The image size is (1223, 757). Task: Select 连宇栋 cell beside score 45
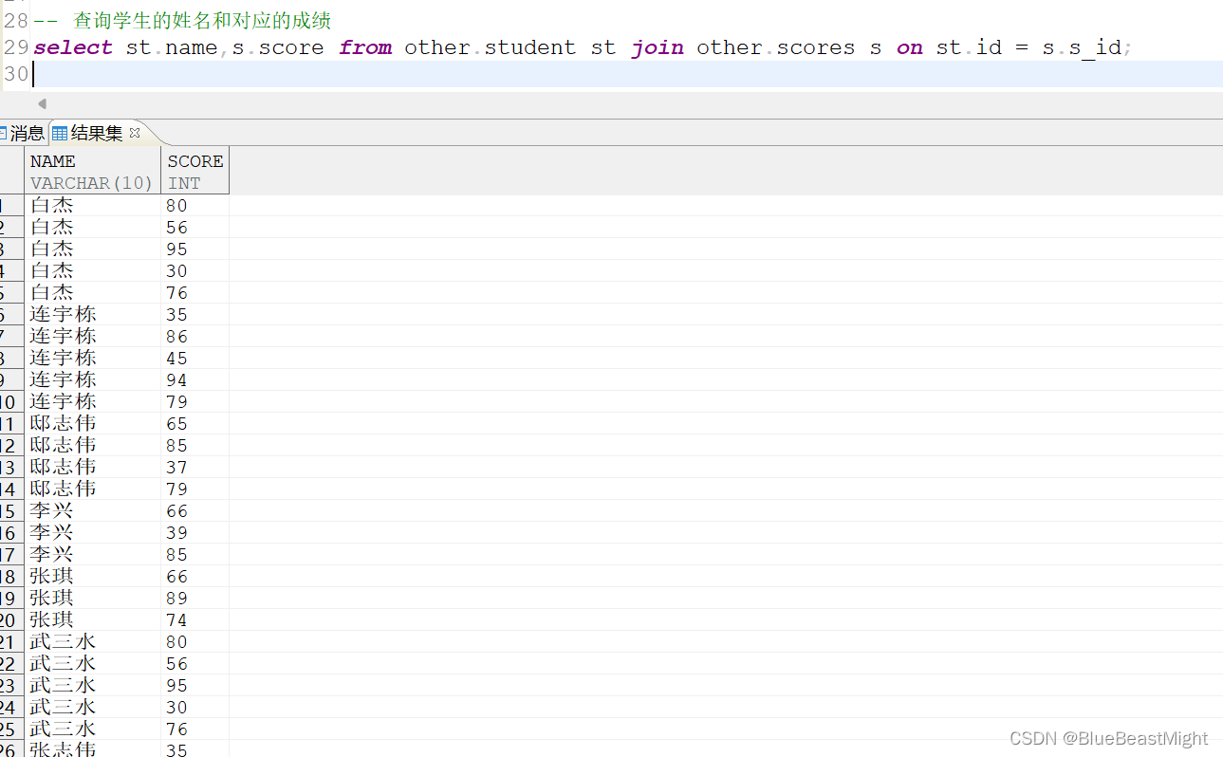92,358
